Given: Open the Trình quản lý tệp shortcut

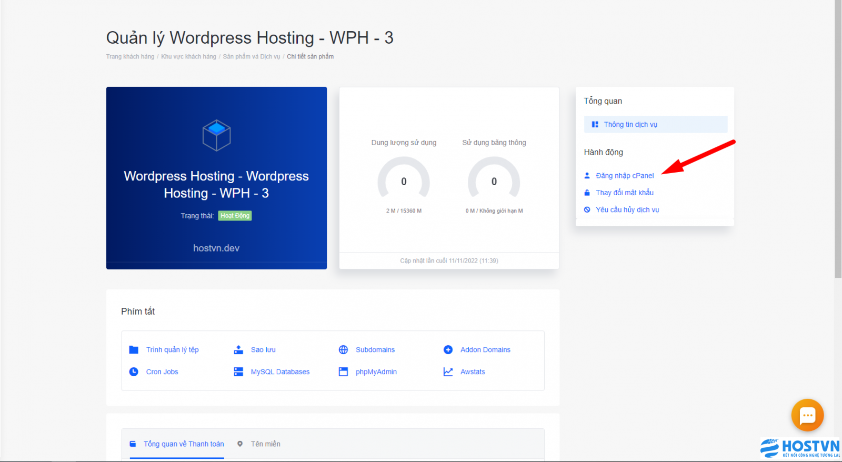Looking at the screenshot, I should point(173,349).
